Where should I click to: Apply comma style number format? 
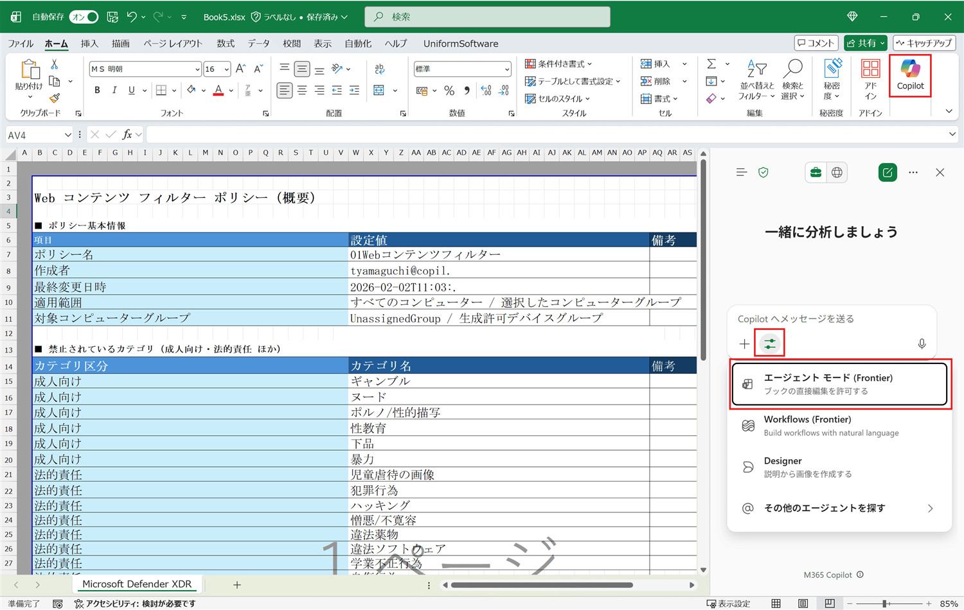467,91
